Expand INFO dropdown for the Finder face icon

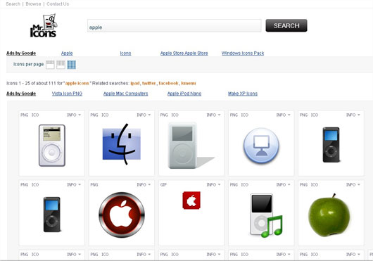click(x=144, y=115)
